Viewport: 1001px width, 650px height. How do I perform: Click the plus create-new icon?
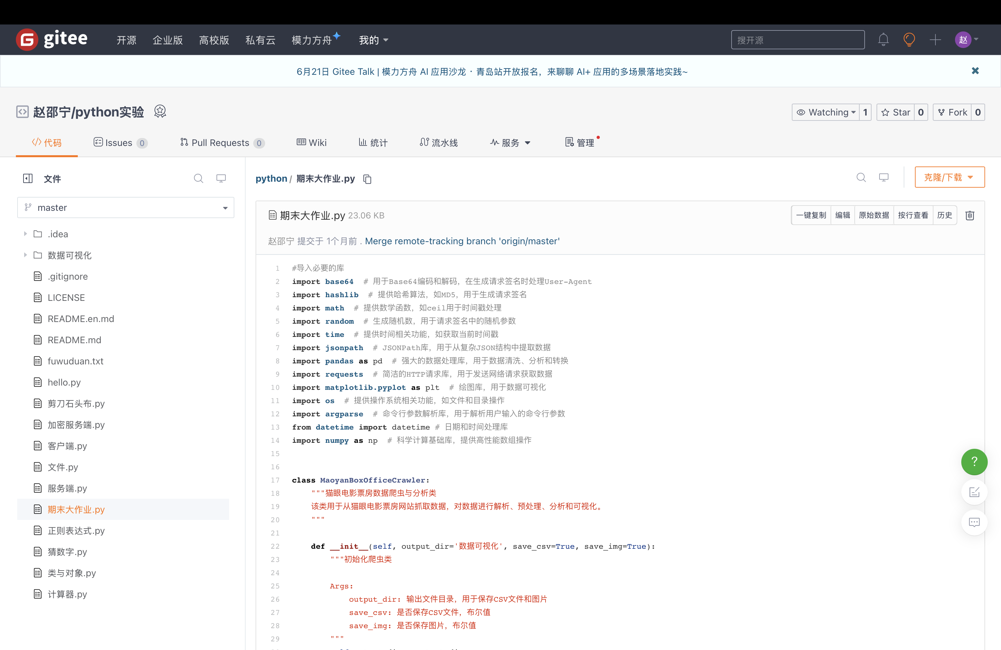[x=935, y=40]
